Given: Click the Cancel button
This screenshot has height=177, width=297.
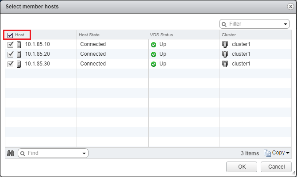Looking at the screenshot, I should [x=276, y=167].
